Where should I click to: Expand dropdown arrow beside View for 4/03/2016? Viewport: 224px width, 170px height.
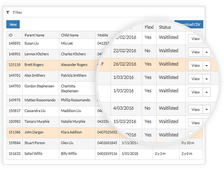(207, 109)
